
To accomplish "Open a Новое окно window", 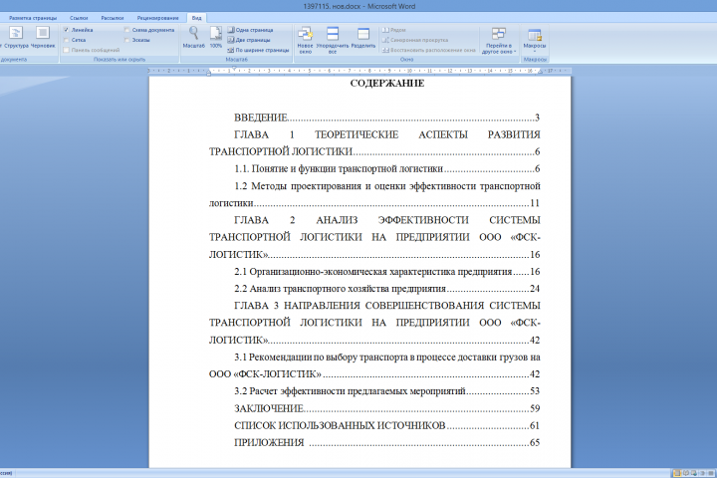I will [305, 40].
